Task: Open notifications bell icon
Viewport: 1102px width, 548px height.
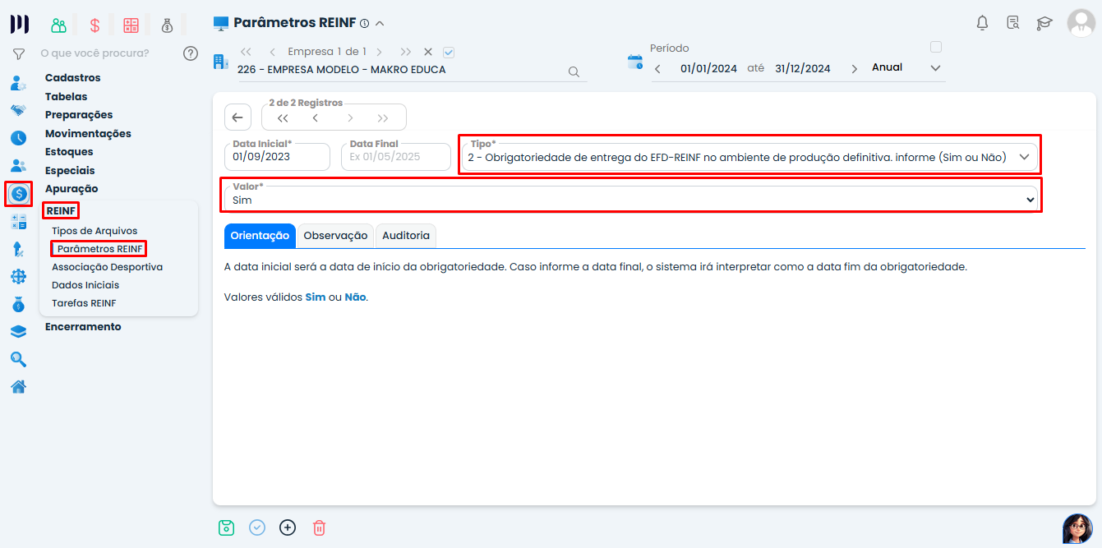Action: pyautogui.click(x=982, y=23)
